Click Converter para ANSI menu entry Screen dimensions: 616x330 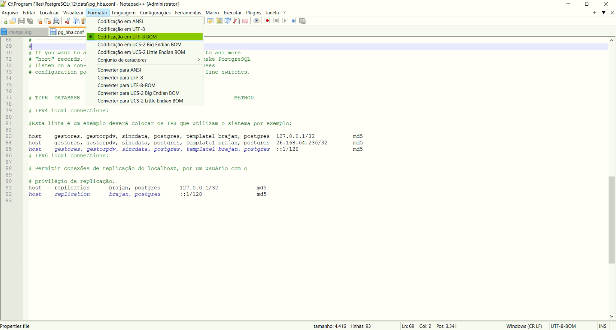[x=119, y=70]
